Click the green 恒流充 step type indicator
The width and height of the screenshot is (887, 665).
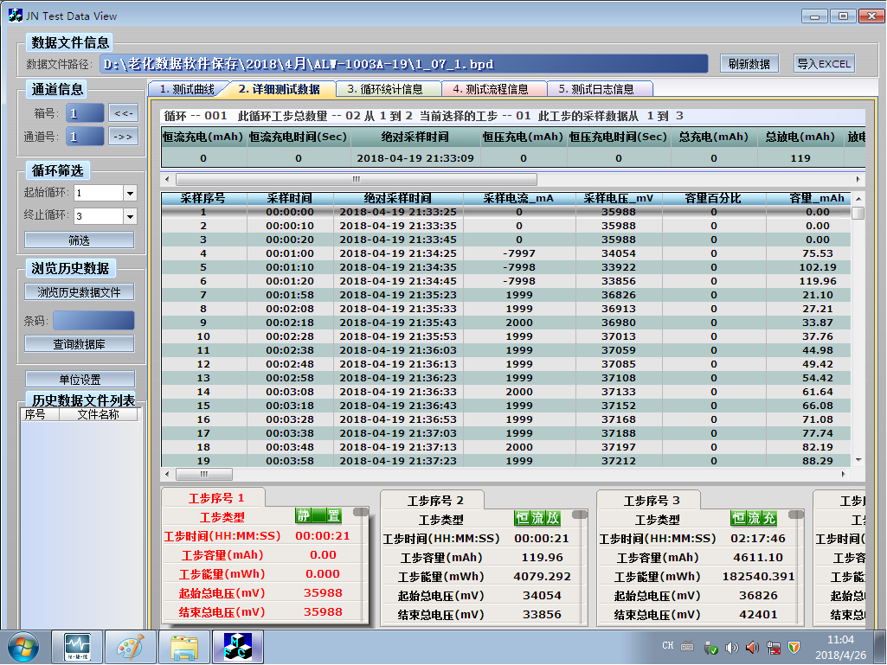point(754,518)
